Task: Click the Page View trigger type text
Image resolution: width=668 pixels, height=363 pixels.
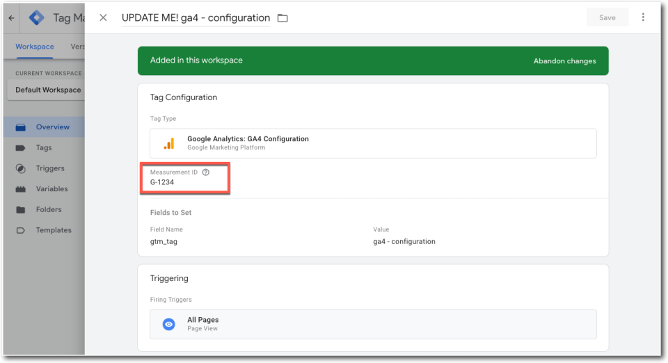Action: click(202, 328)
